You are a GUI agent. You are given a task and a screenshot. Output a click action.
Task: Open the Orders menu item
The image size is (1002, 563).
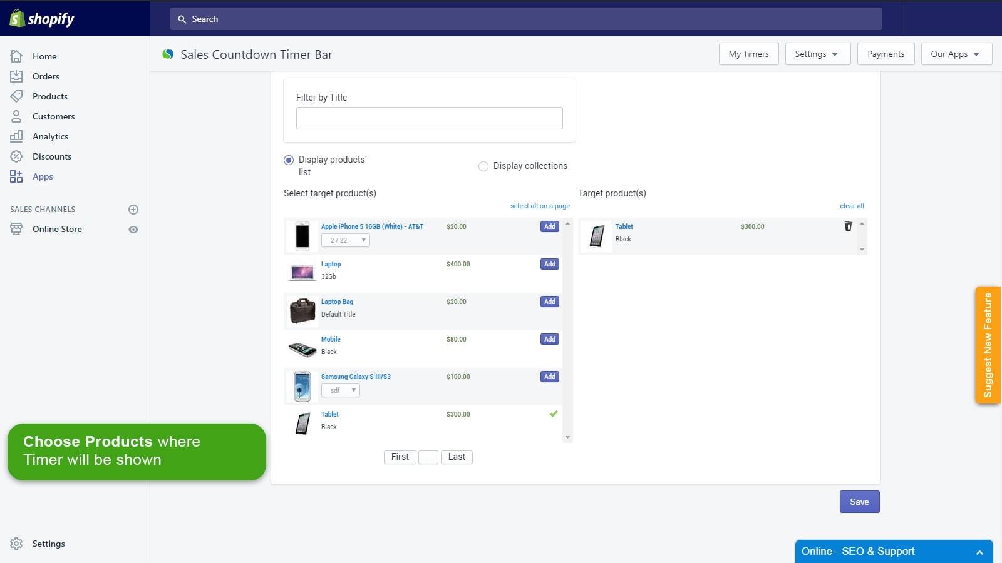coord(46,76)
